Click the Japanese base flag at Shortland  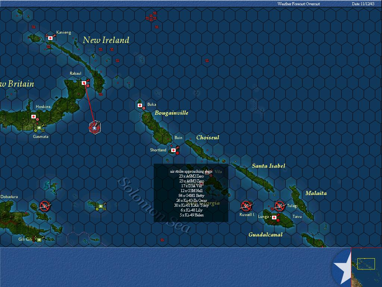coord(173,150)
